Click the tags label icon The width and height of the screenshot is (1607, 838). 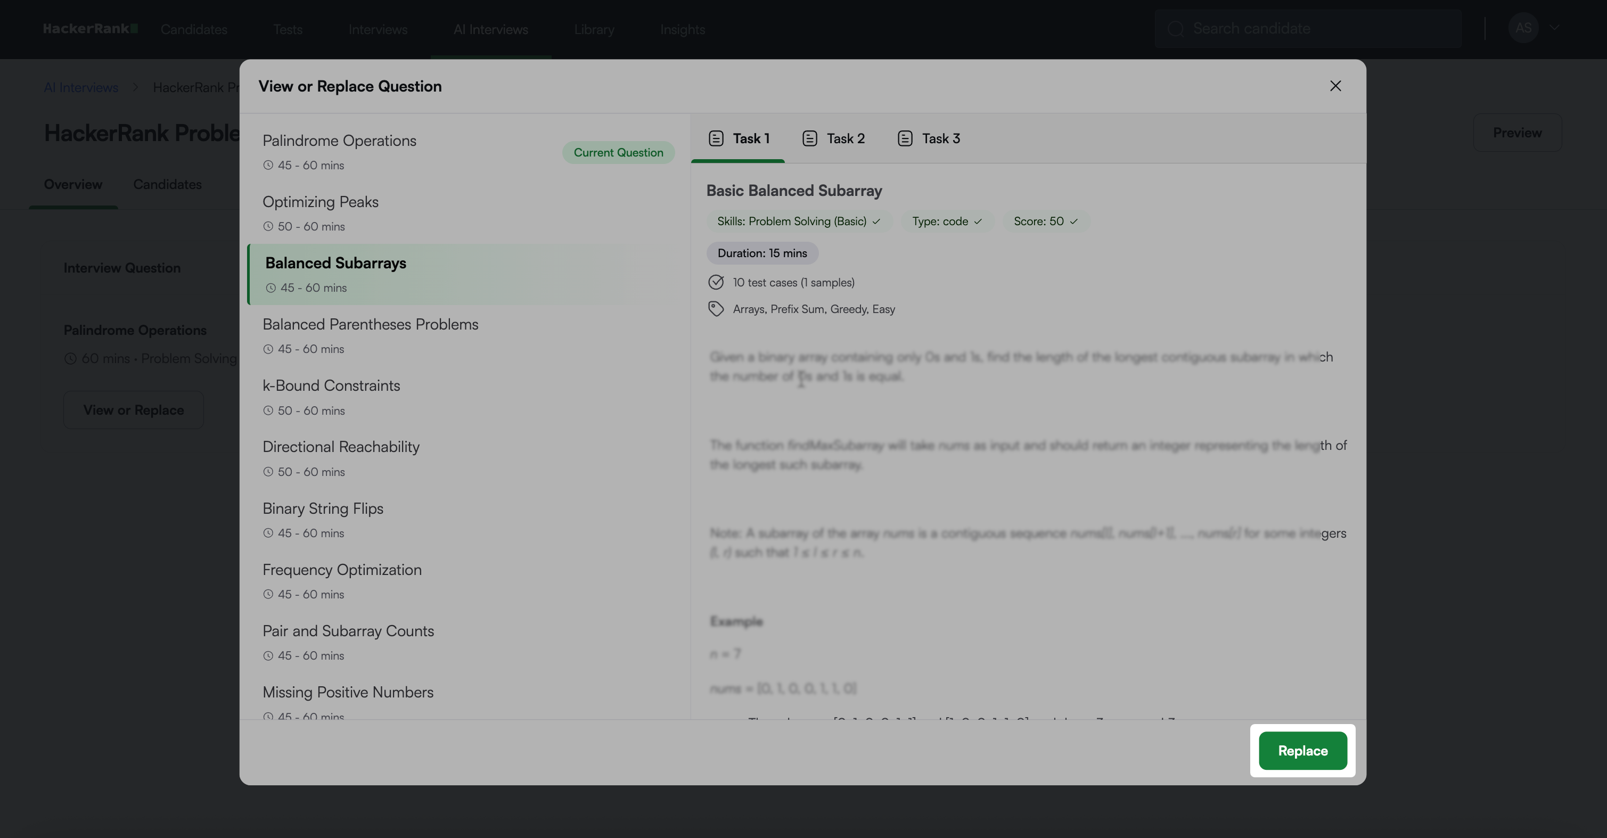pos(716,309)
